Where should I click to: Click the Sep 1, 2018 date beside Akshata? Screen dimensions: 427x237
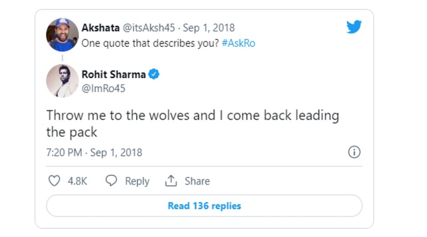tap(208, 28)
